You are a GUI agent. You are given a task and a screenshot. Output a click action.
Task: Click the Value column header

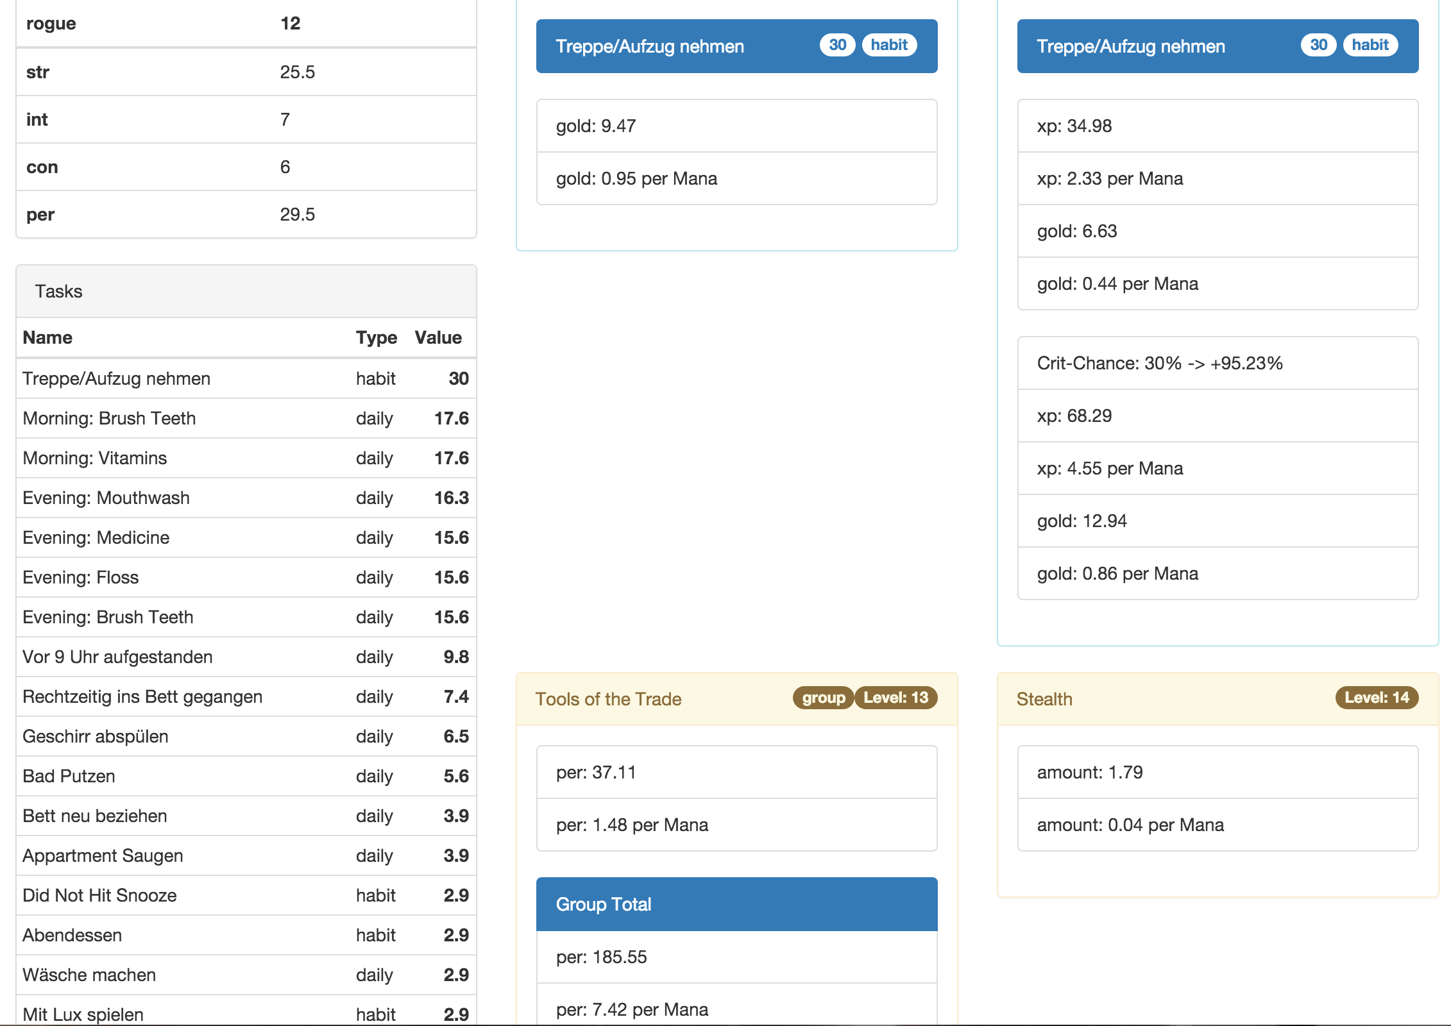tap(438, 337)
